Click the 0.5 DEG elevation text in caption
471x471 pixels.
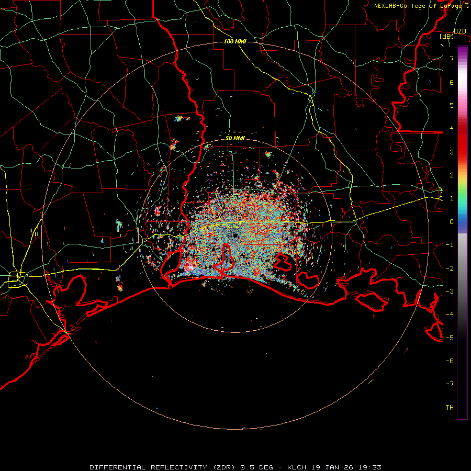(x=257, y=467)
